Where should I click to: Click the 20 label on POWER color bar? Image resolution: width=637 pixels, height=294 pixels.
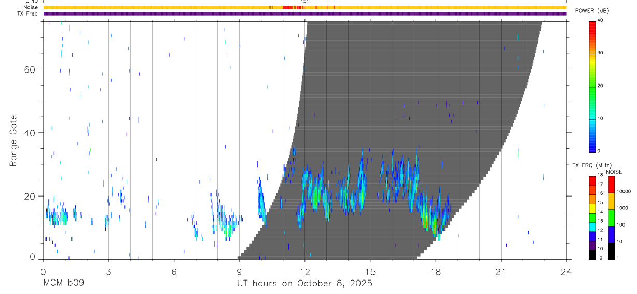(x=601, y=86)
